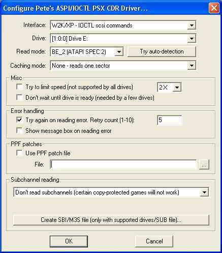Click the Cancel button
This screenshot has width=222, height=253.
(154, 241)
